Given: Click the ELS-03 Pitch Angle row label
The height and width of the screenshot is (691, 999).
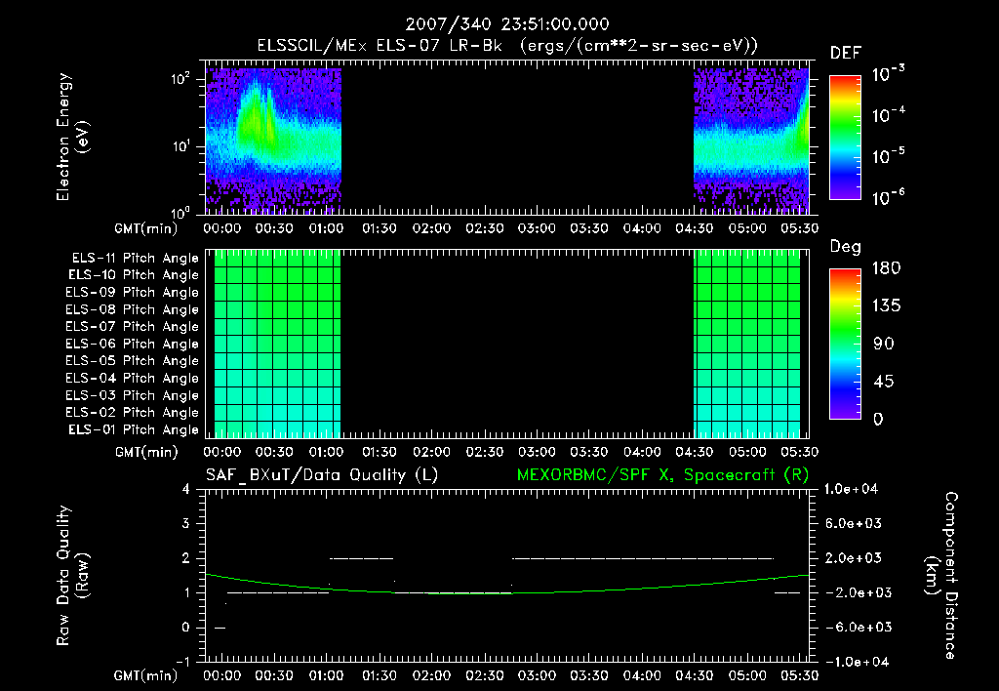Looking at the screenshot, I should click(132, 395).
